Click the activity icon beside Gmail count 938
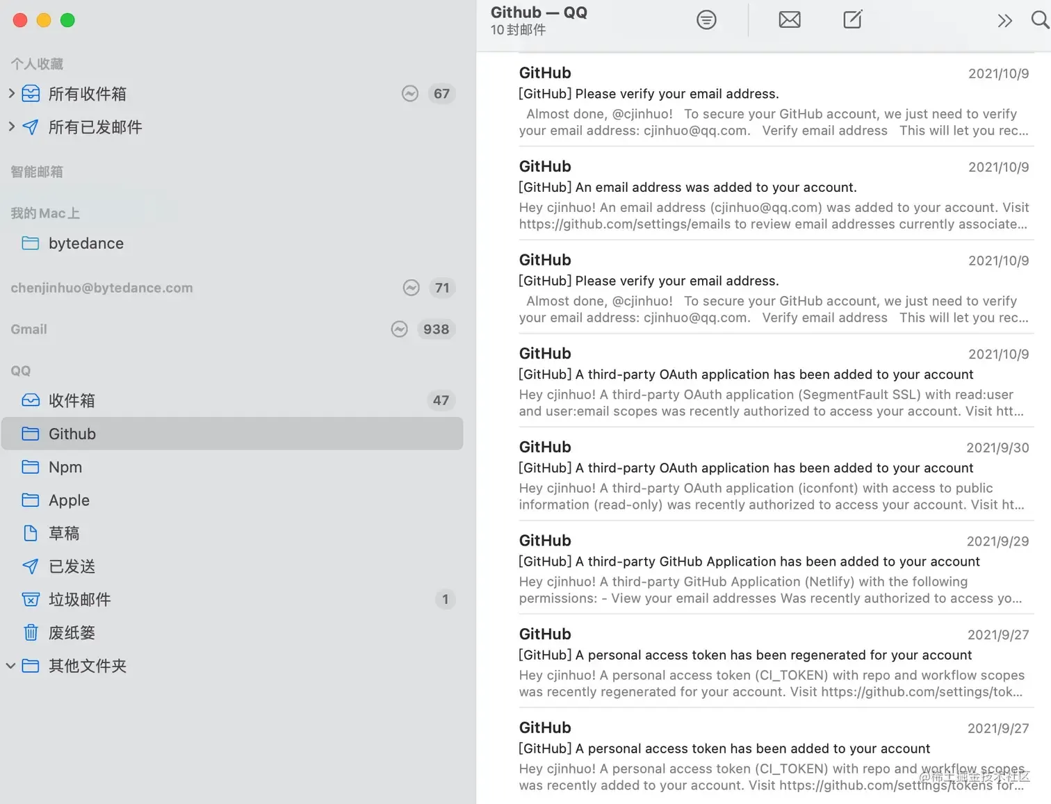 coord(399,329)
